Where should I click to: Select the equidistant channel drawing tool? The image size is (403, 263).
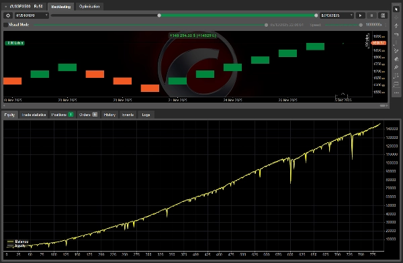pos(396,59)
